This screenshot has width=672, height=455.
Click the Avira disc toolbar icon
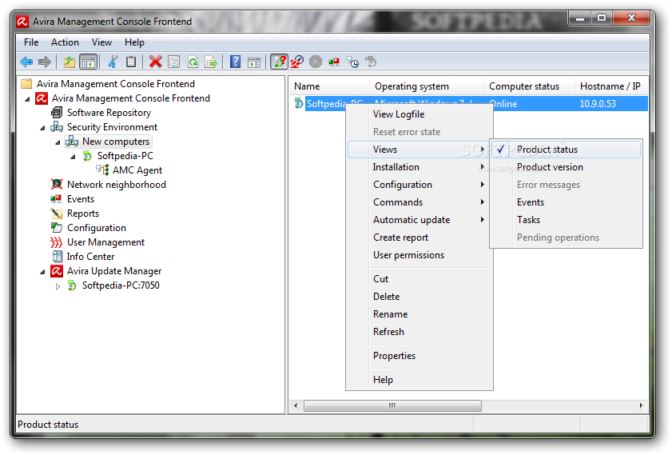tap(297, 62)
